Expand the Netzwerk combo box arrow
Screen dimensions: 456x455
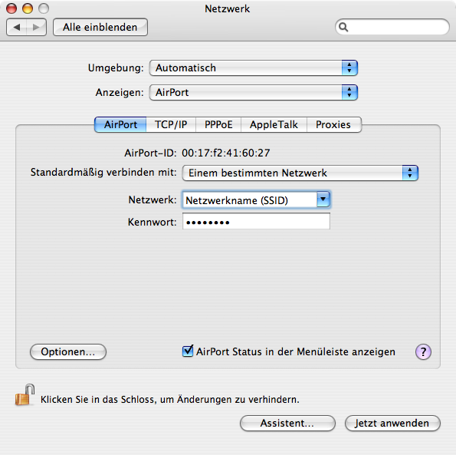pos(323,199)
